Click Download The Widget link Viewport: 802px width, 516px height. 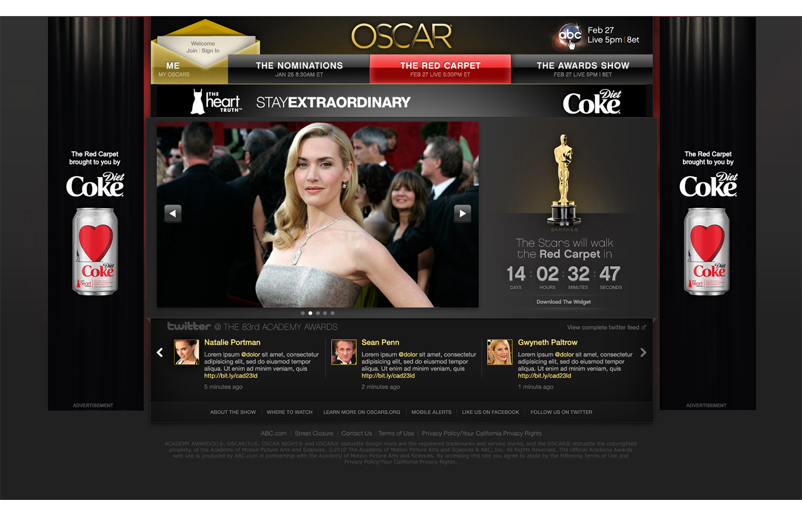click(x=564, y=302)
